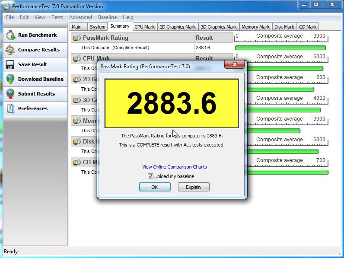Click the Download Baseline globe icon
Image resolution: width=344 pixels, height=258 pixels.
click(x=10, y=79)
